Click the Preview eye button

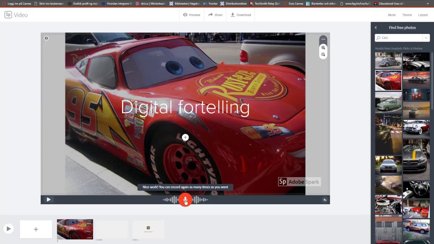coord(192,15)
